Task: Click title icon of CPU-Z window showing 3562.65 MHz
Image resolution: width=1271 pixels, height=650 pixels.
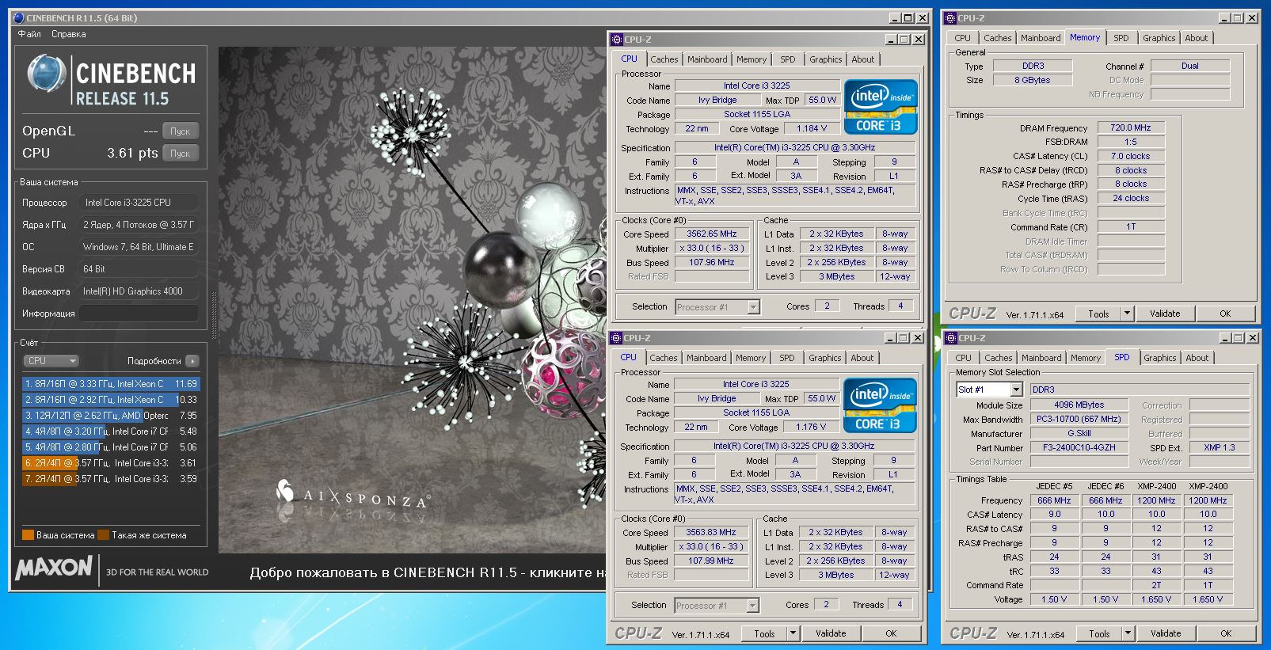Action: (x=617, y=39)
